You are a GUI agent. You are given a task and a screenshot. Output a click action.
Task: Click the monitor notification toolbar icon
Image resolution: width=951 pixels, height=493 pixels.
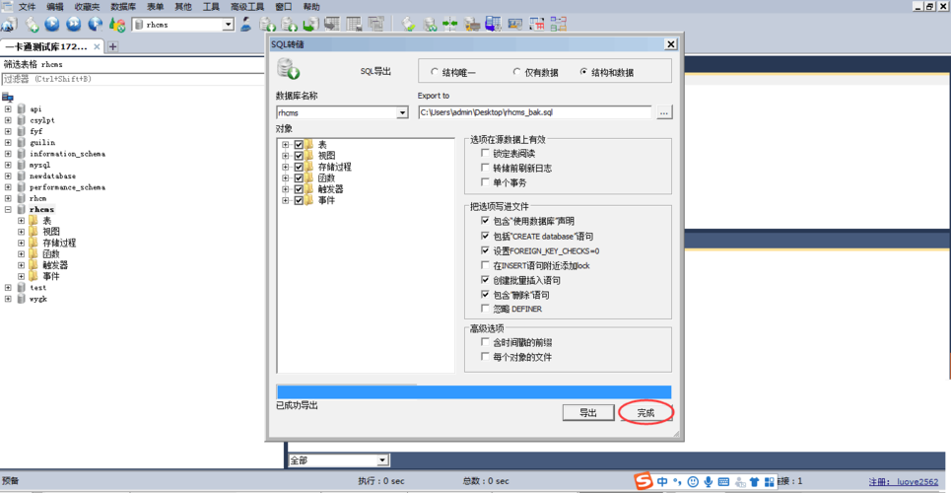pyautogui.click(x=515, y=25)
